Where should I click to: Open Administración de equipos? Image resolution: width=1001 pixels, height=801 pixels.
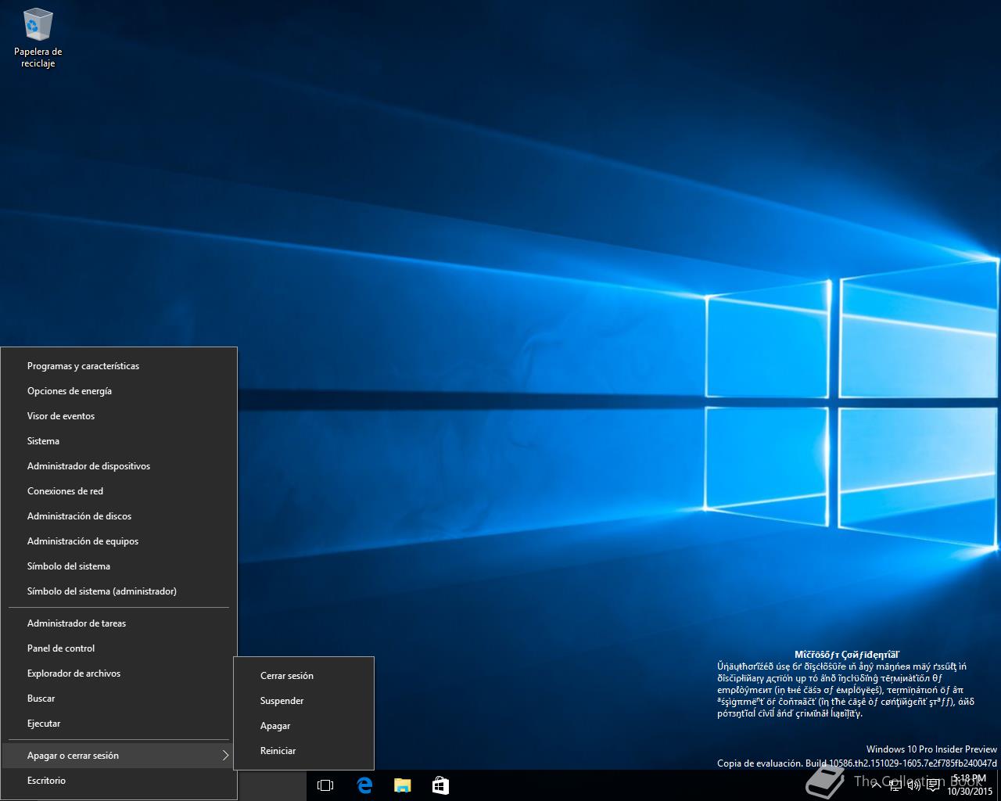[119, 541]
